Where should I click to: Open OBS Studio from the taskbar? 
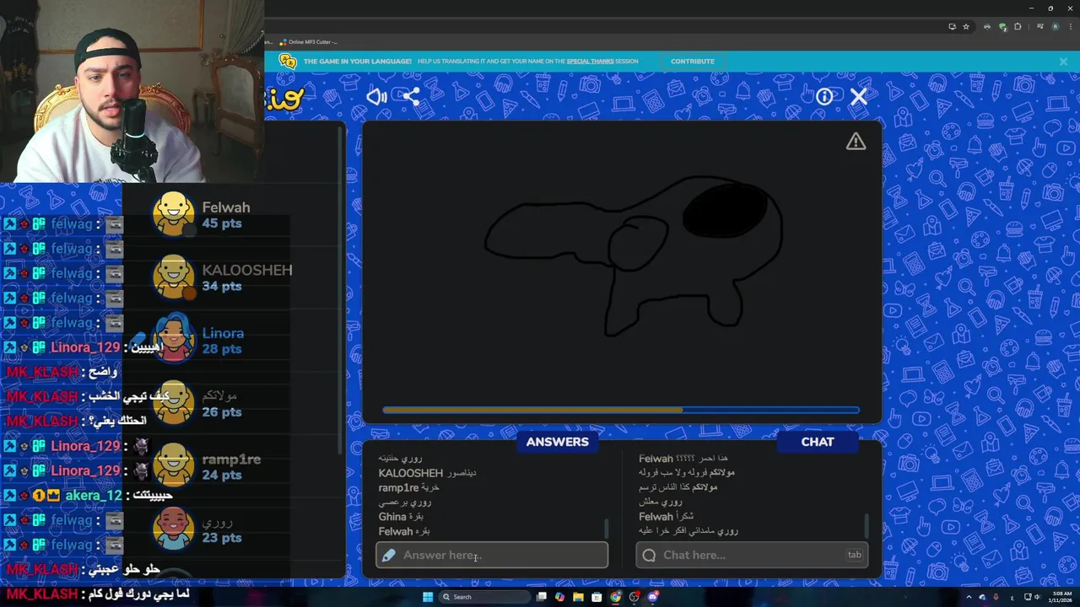click(x=634, y=597)
